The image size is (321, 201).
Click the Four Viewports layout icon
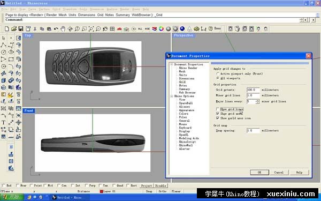pyautogui.click(x=112, y=29)
